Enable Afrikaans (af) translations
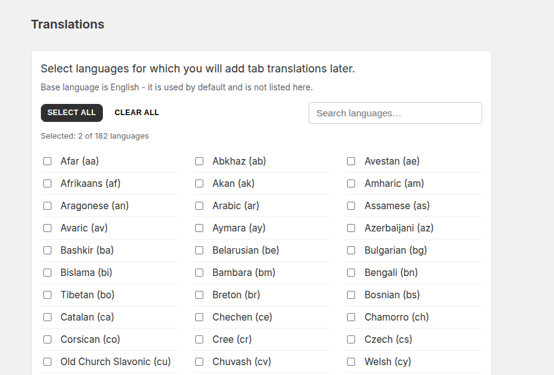Screen dimensions: 554x375 [x=48, y=183]
